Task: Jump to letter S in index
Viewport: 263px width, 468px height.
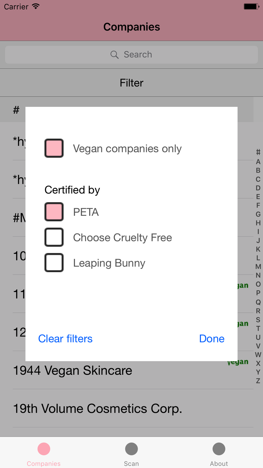Action: (258, 320)
